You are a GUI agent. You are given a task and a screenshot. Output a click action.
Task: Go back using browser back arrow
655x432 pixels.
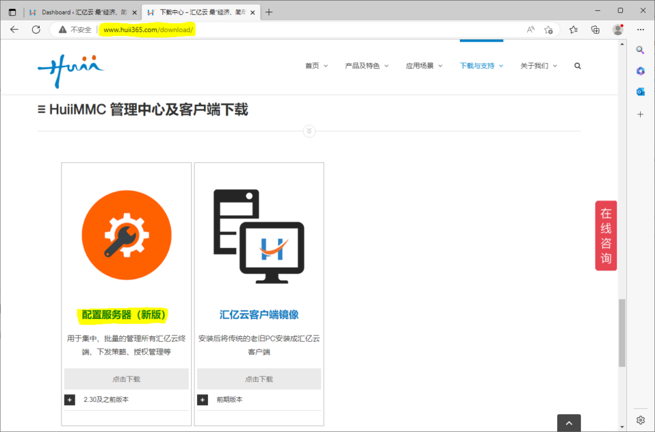click(14, 29)
